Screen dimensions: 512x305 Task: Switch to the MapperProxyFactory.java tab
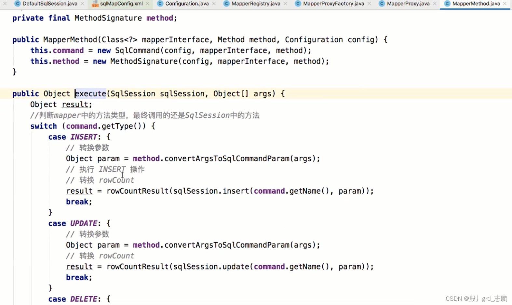click(333, 4)
